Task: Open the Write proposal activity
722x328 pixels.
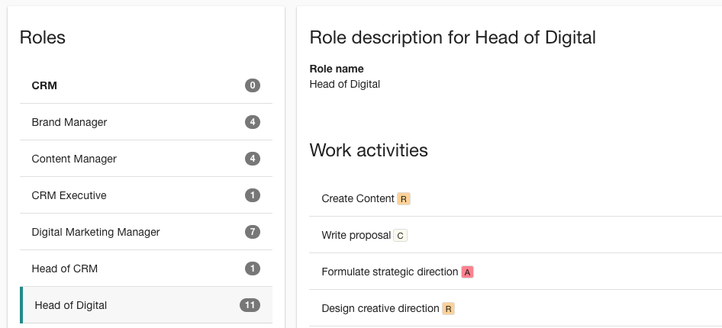Action: tap(515, 235)
